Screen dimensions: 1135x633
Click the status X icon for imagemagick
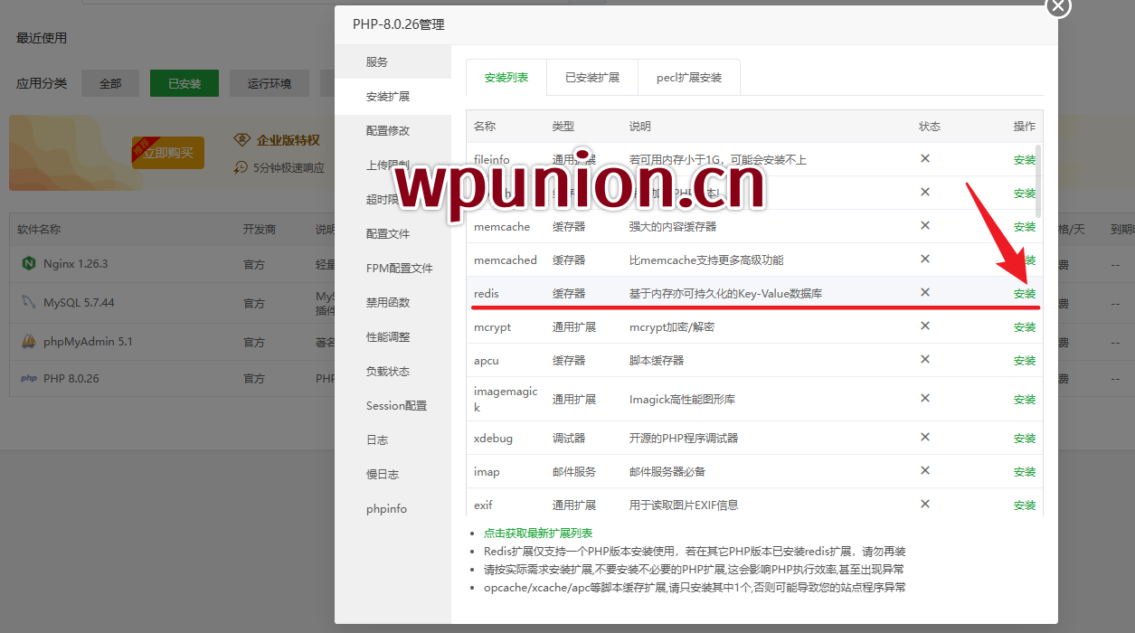(x=925, y=398)
